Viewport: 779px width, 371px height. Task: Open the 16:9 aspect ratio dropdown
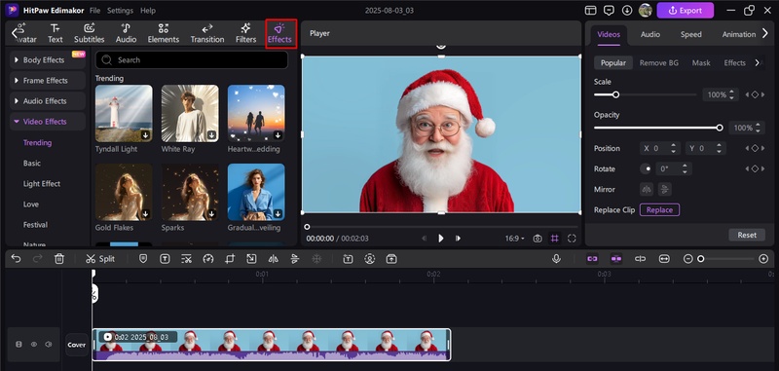515,239
